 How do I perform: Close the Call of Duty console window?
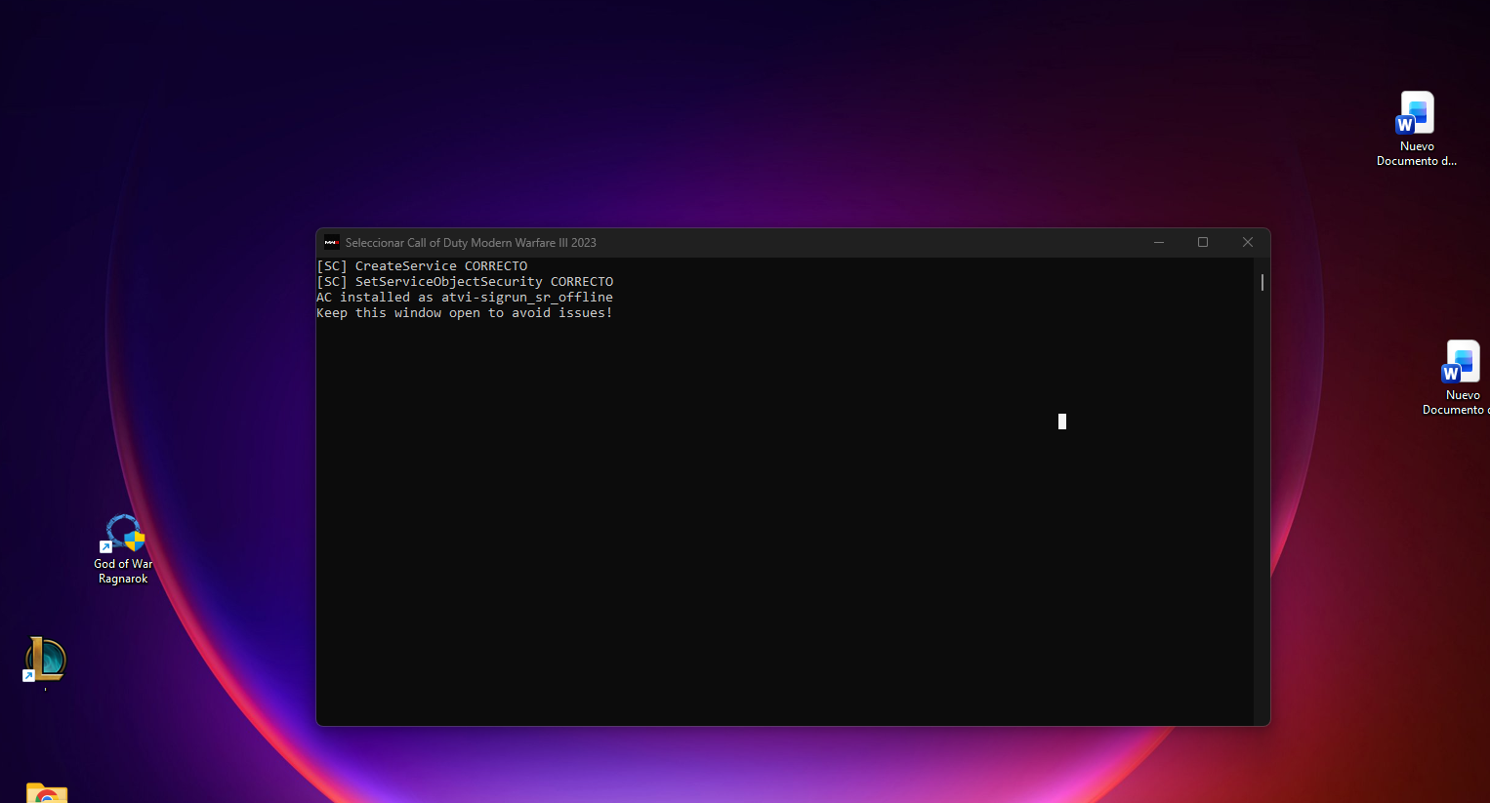click(x=1247, y=243)
